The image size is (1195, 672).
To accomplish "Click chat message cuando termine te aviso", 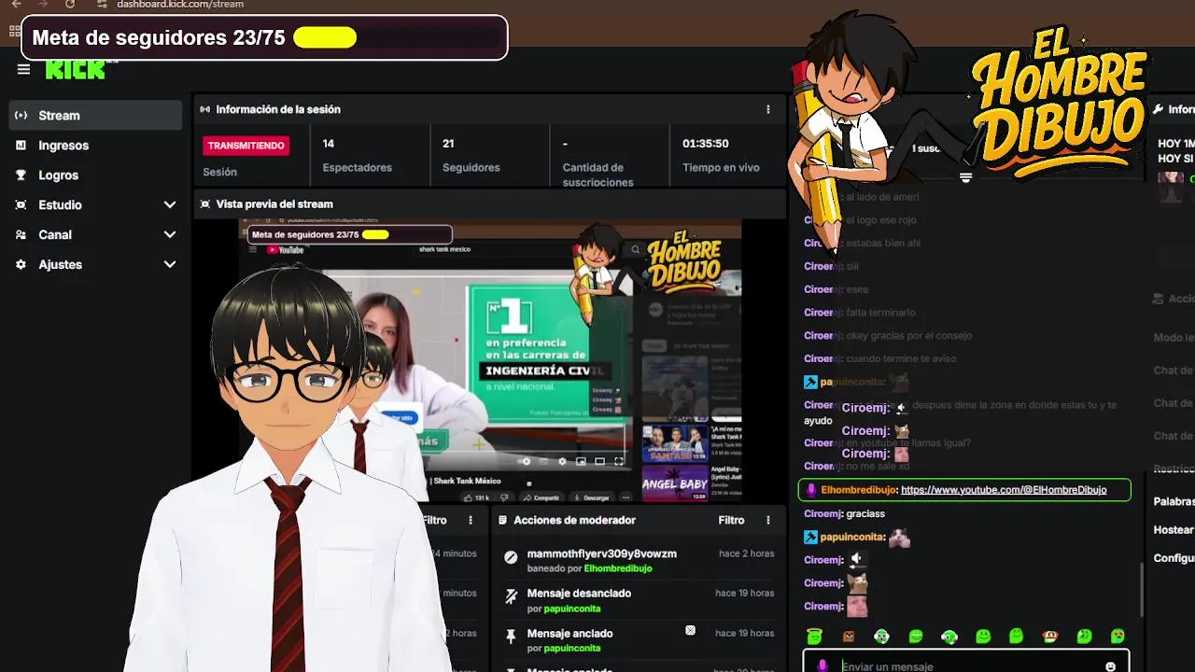I will pyautogui.click(x=901, y=359).
